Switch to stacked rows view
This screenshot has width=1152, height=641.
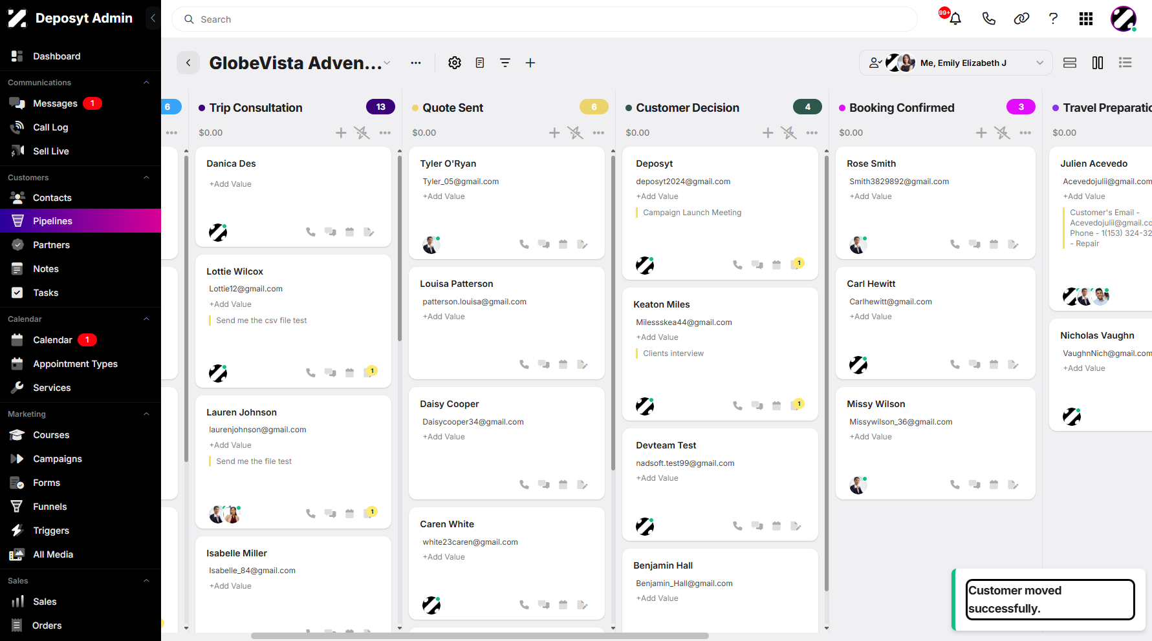click(1070, 63)
